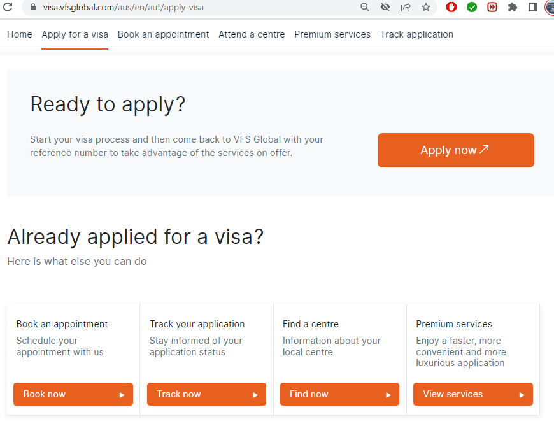The height and width of the screenshot is (447, 554).
Task: Click the green checkmark extension icon
Action: point(472,8)
